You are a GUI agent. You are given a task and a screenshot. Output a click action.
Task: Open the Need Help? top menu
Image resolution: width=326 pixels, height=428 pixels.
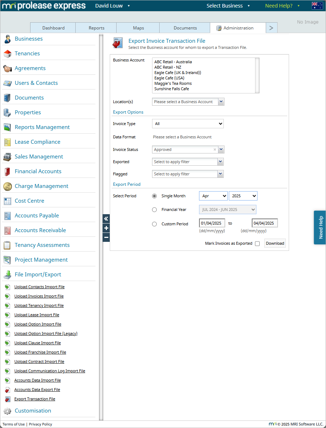[x=282, y=6]
